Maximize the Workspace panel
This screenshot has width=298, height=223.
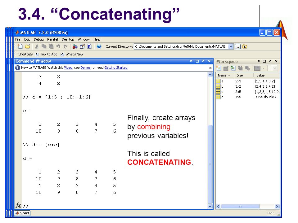click(264, 61)
